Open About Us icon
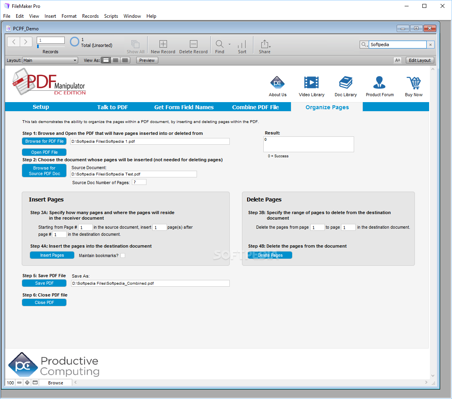The image size is (452, 399). pos(278,83)
